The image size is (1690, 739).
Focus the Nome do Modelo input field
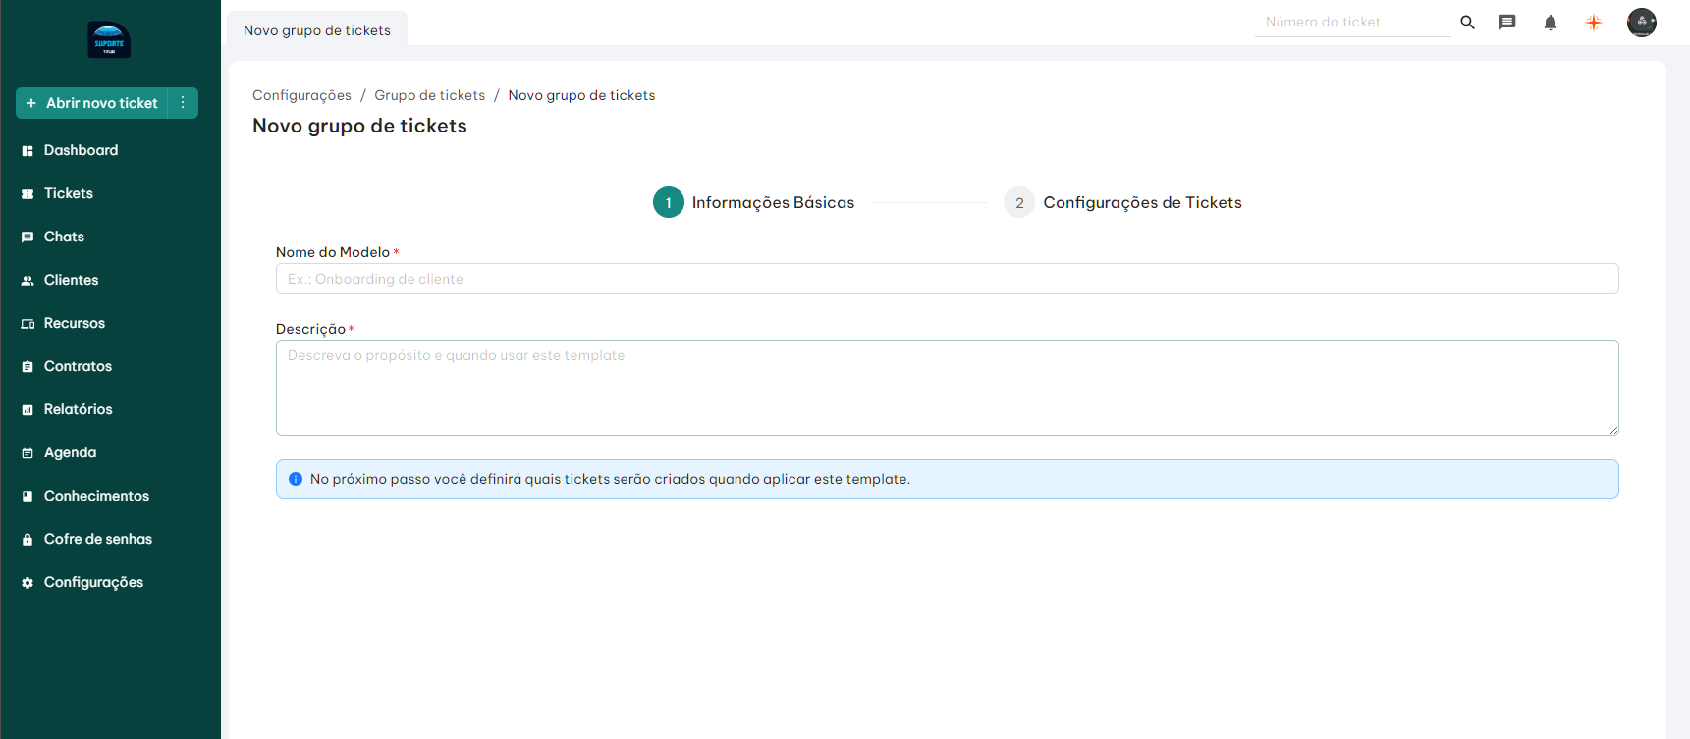(x=947, y=279)
